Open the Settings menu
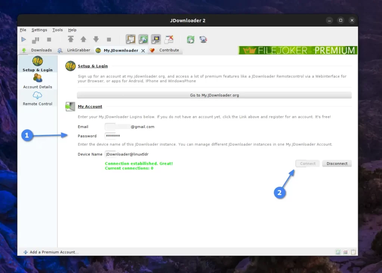Viewport: 382px width, 273px height. (x=39, y=30)
